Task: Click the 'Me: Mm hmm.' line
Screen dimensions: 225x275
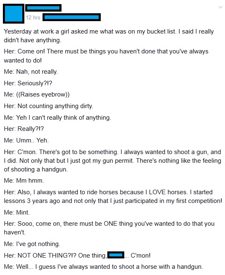Action: (24, 181)
